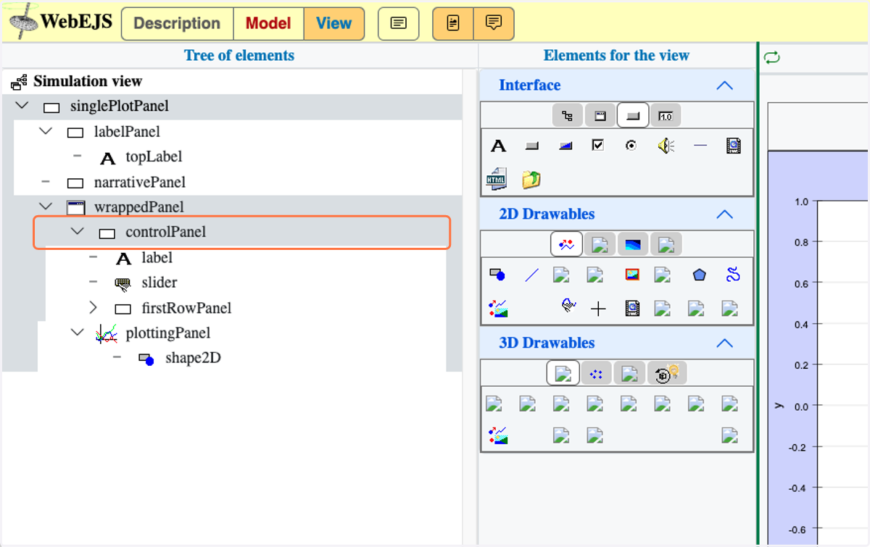The width and height of the screenshot is (870, 547).
Task: Pick the horizontal separator line element
Action: (700, 146)
